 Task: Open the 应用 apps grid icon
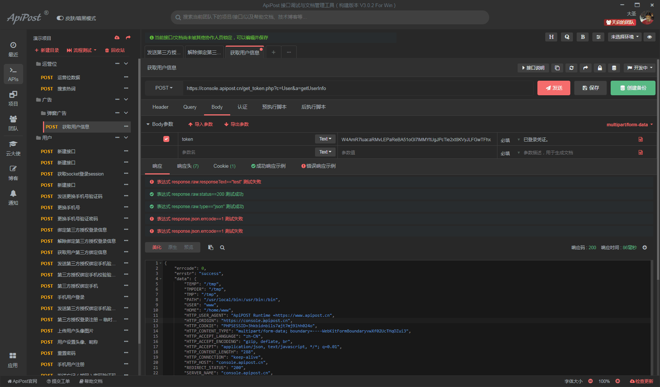(13, 360)
